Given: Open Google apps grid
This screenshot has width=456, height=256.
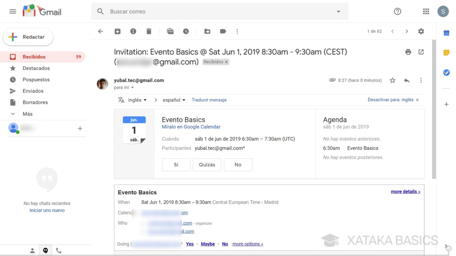Looking at the screenshot, I should pos(426,12).
